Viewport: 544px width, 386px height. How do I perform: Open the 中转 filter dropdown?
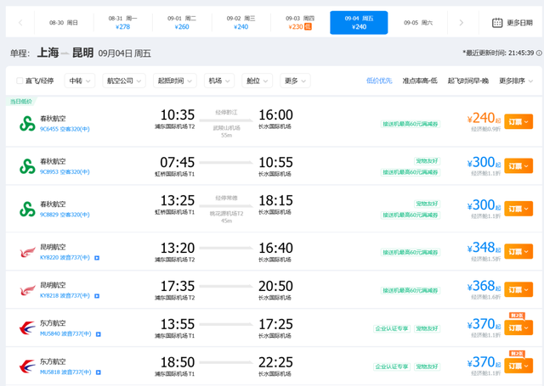pos(79,81)
